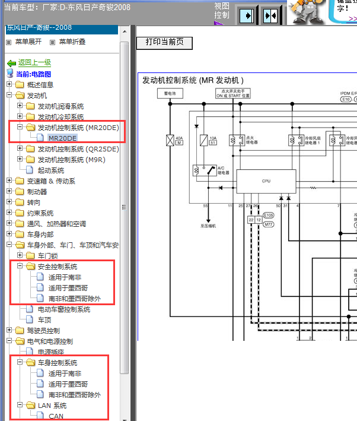Viewport: 357px width, 421px height.
Task: Open 南非和墨西哥除外 under 车身控制系统
Action: (75, 395)
